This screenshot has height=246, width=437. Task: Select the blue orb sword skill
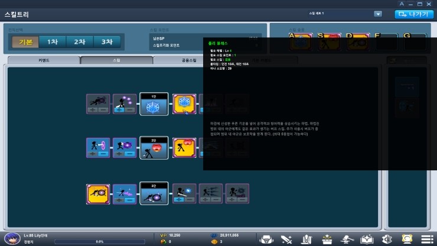click(184, 193)
